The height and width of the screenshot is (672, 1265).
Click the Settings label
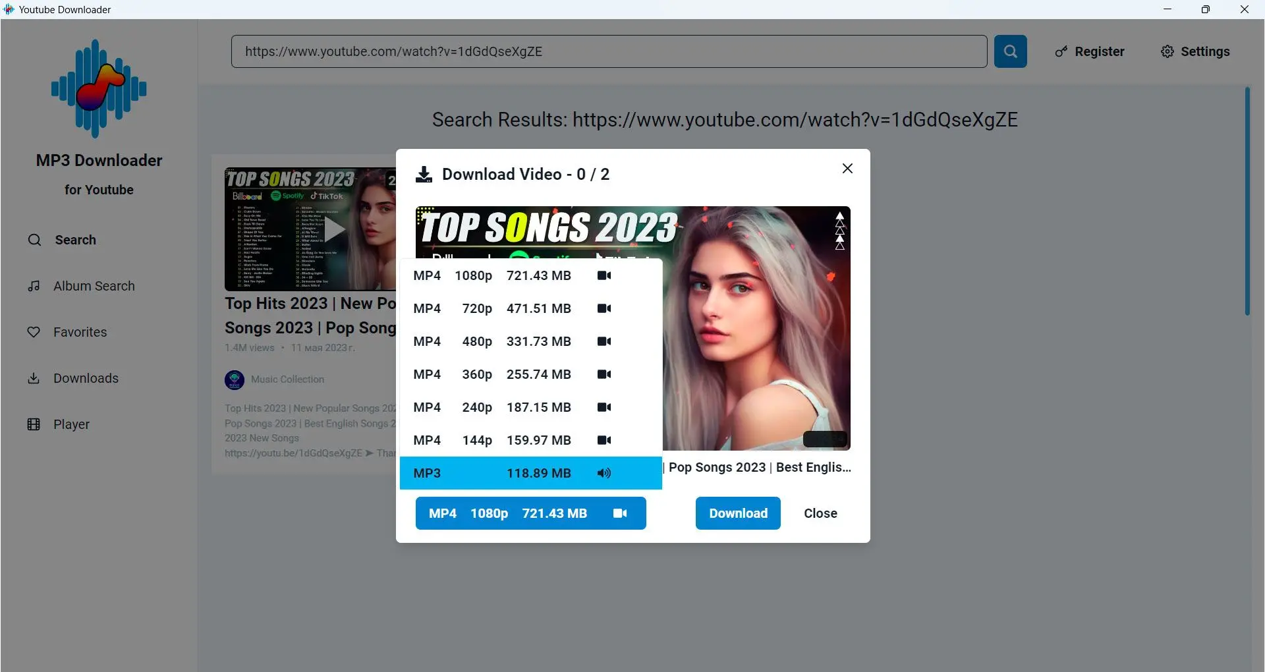[1205, 51]
